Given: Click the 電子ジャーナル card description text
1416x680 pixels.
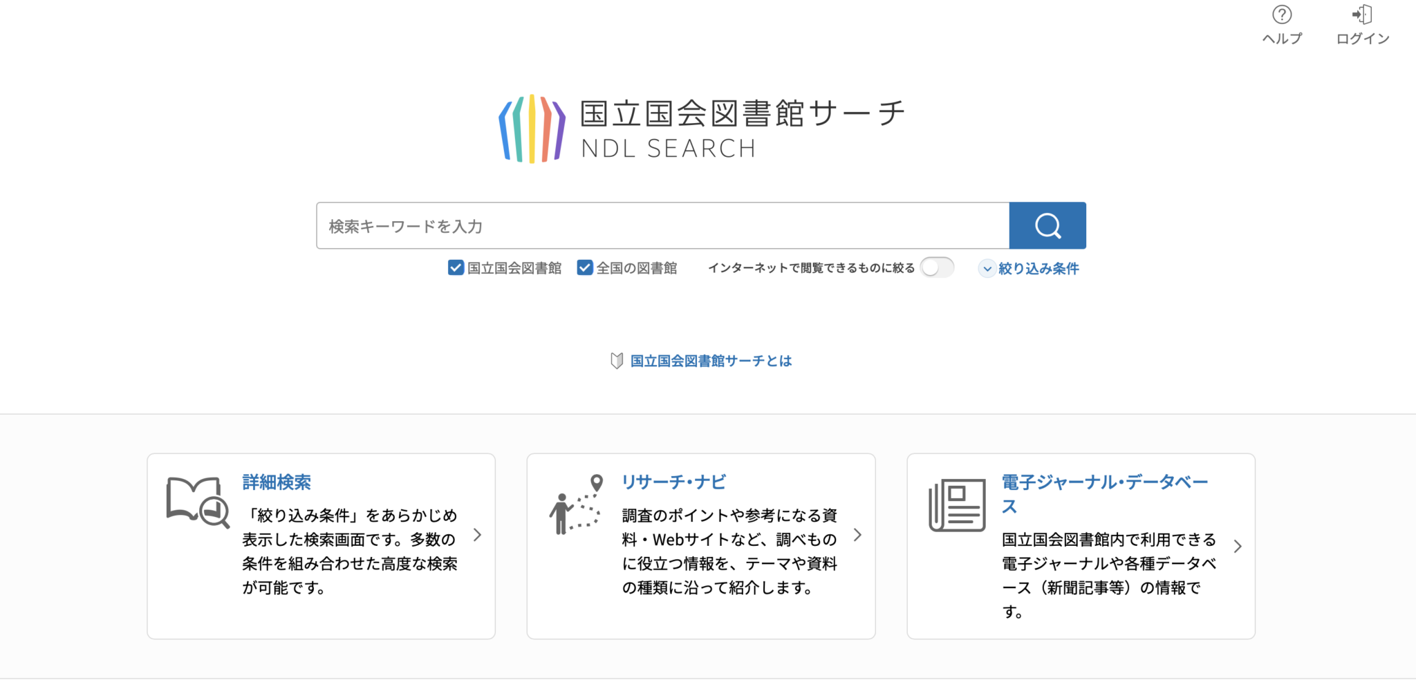Looking at the screenshot, I should point(1109,576).
